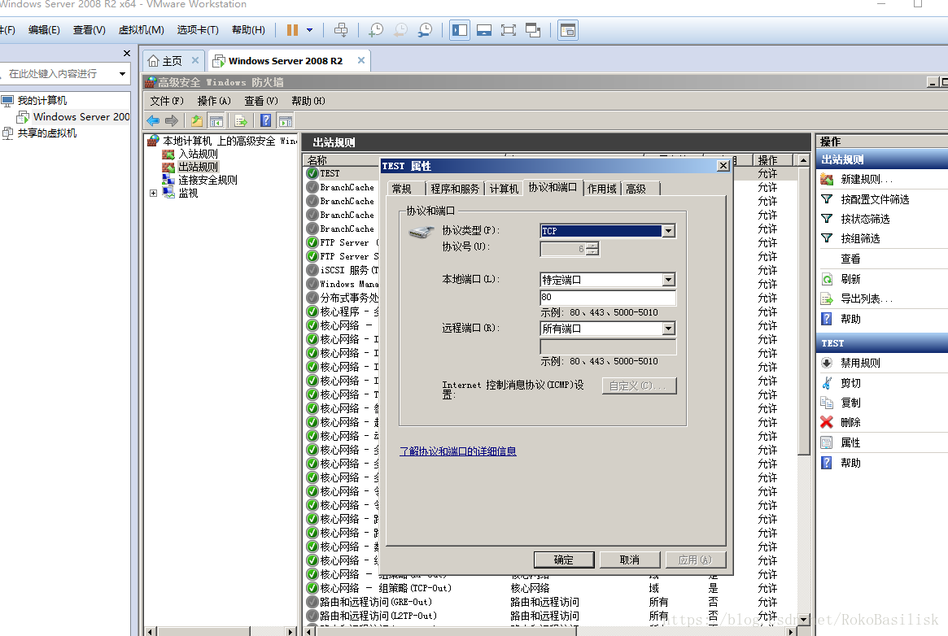Screen dimensions: 948x636
Task: Switch to the 常规 tab
Action: (x=401, y=189)
